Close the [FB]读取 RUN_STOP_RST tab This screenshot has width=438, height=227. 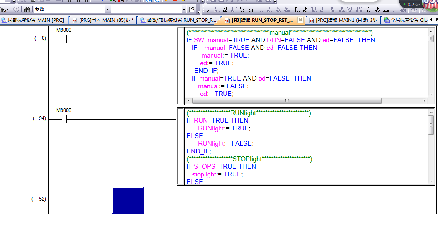[300, 20]
